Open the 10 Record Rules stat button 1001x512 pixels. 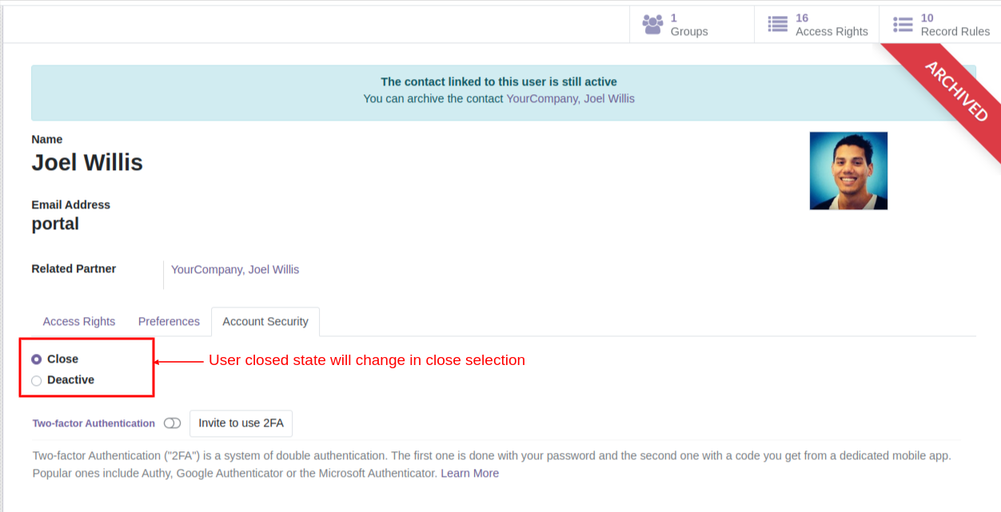(x=940, y=25)
